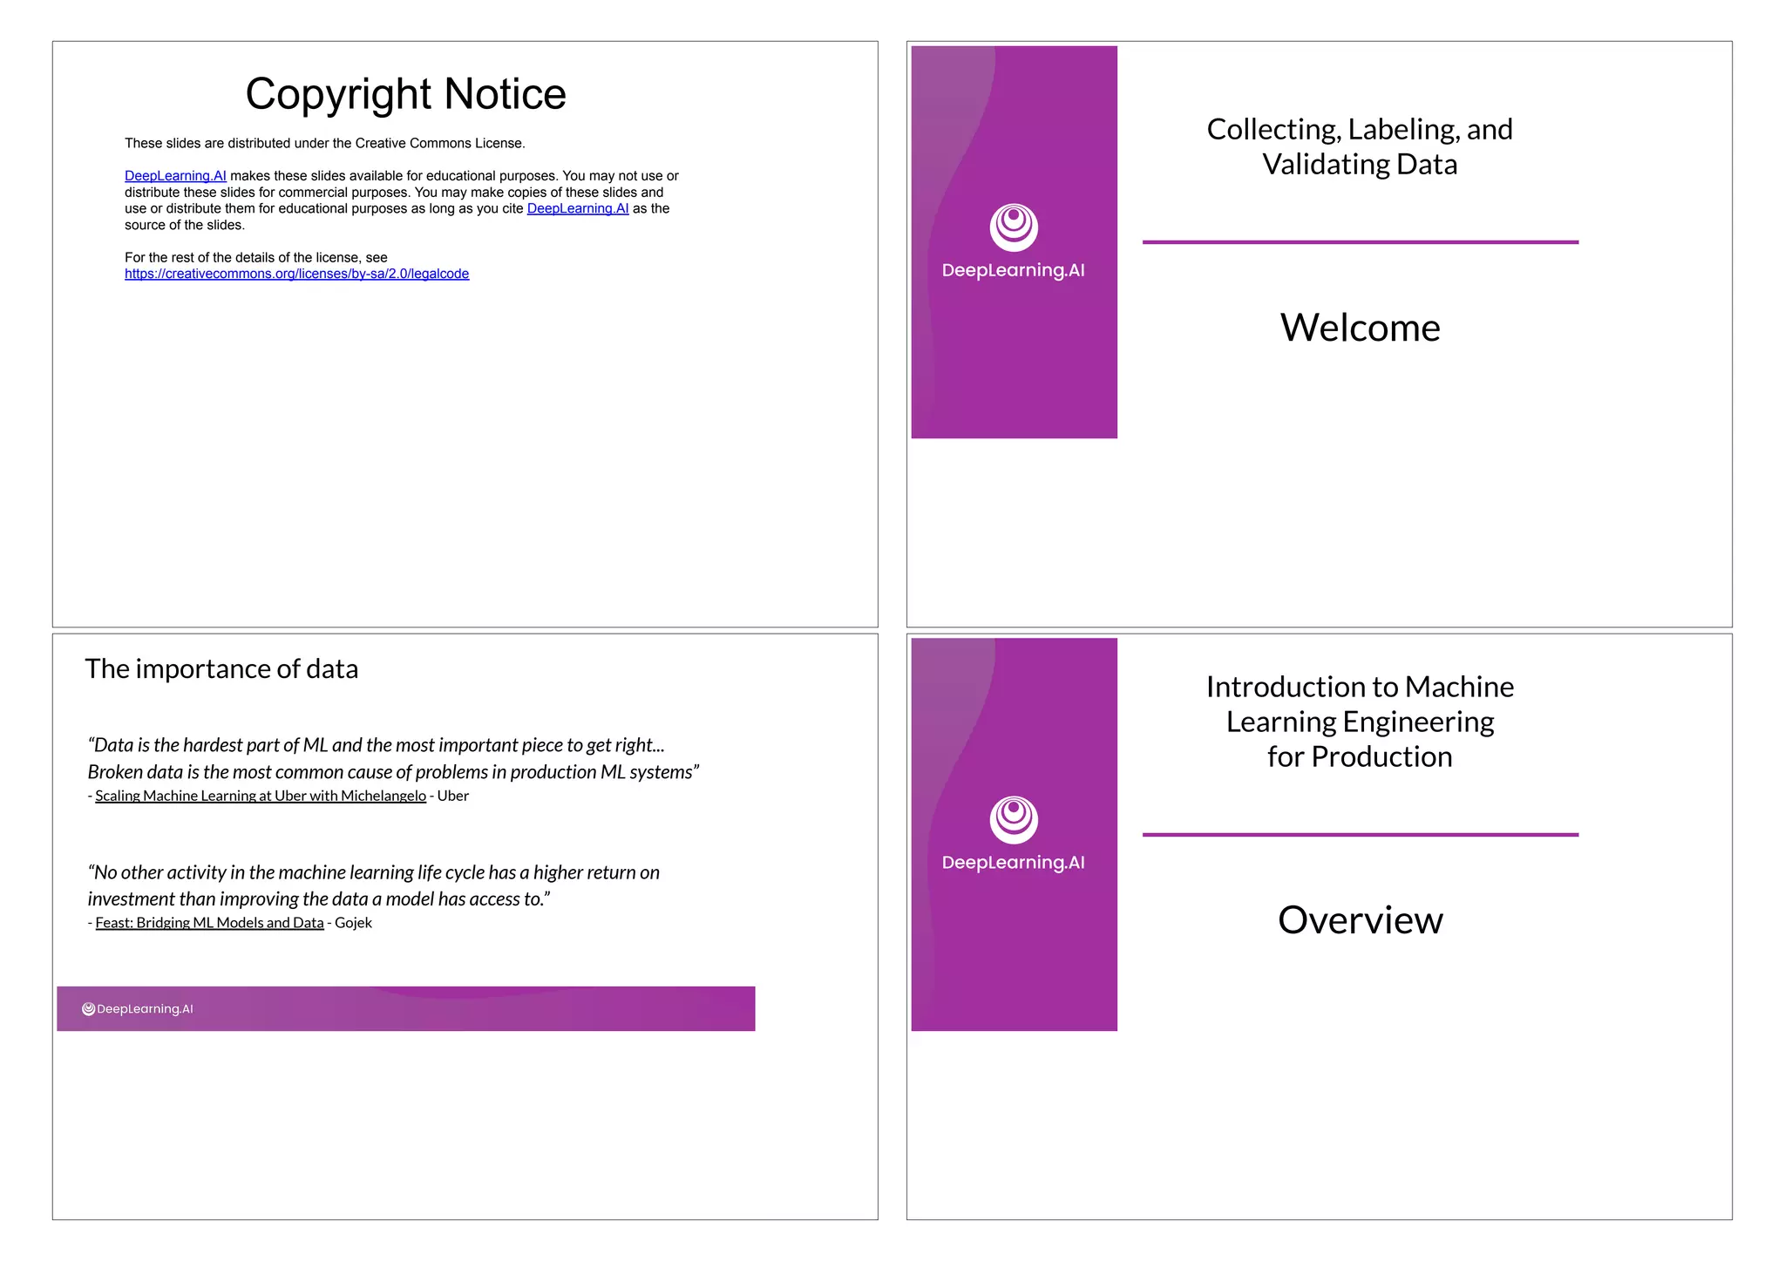Select 'The importance of data' heading
The width and height of the screenshot is (1785, 1261).
pos(221,668)
